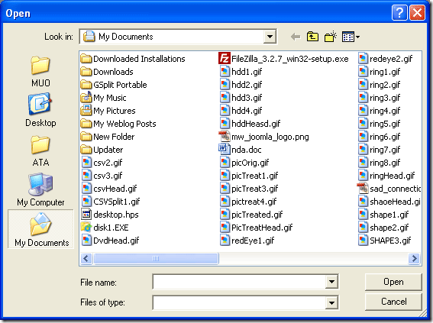Go to Desktop in the places bar
Screen dimensions: 433x323
[40, 111]
